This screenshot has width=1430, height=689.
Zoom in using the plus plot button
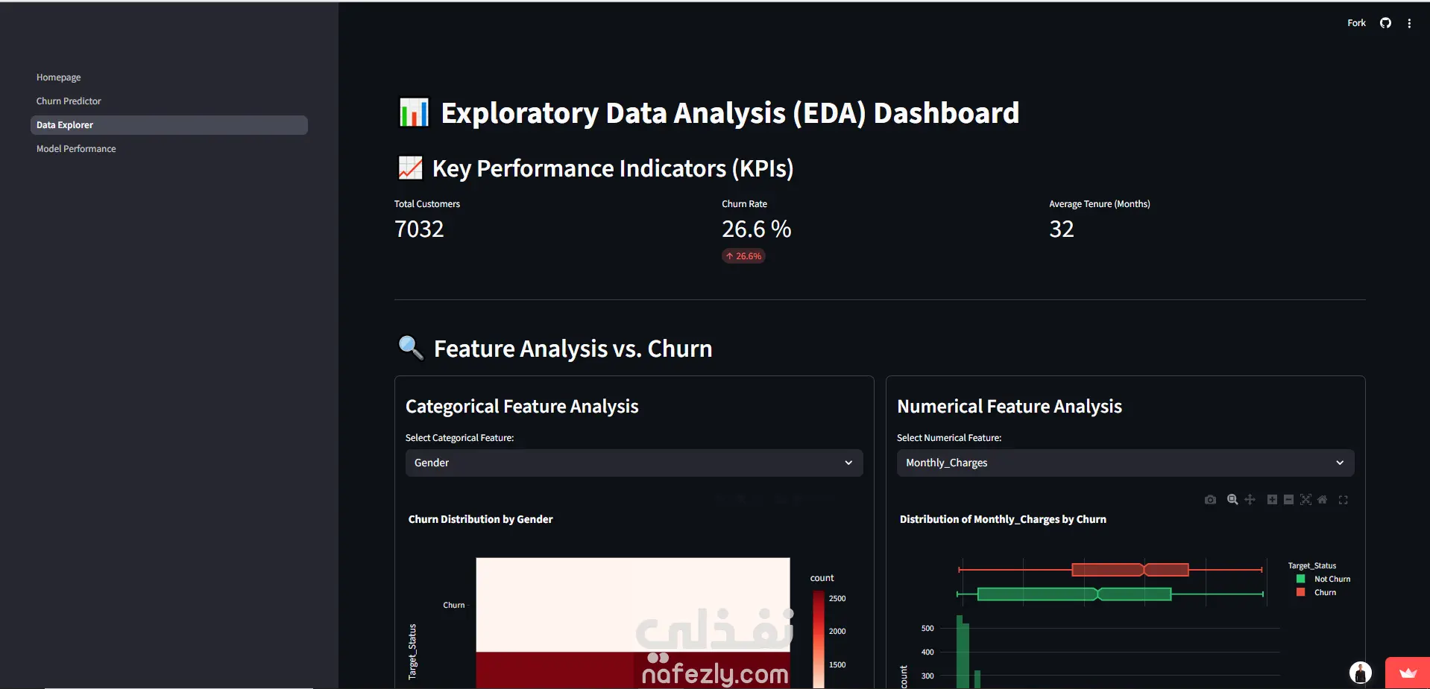pyautogui.click(x=1272, y=500)
